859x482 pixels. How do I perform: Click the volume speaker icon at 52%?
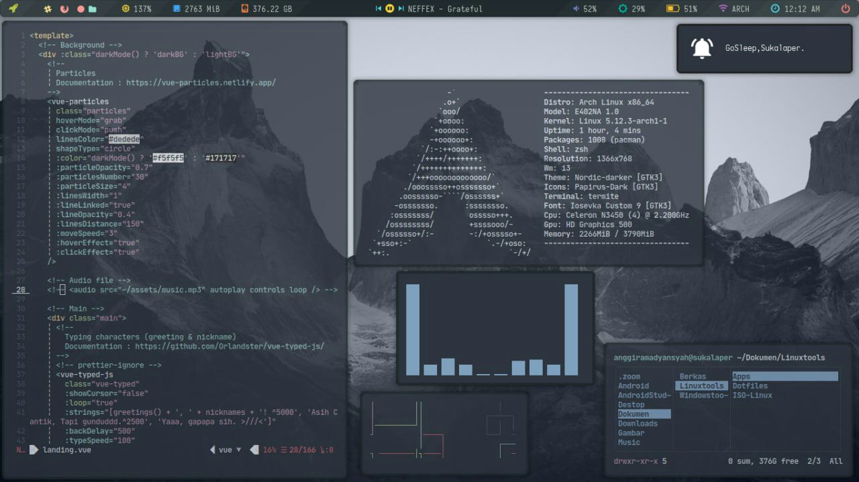coord(576,9)
